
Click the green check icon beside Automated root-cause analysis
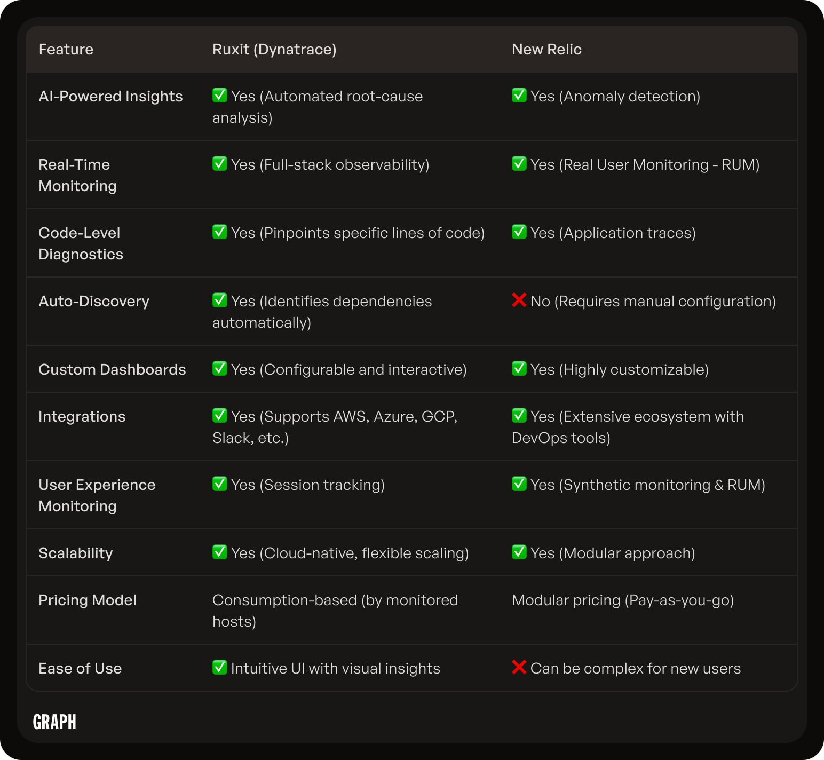click(x=220, y=95)
